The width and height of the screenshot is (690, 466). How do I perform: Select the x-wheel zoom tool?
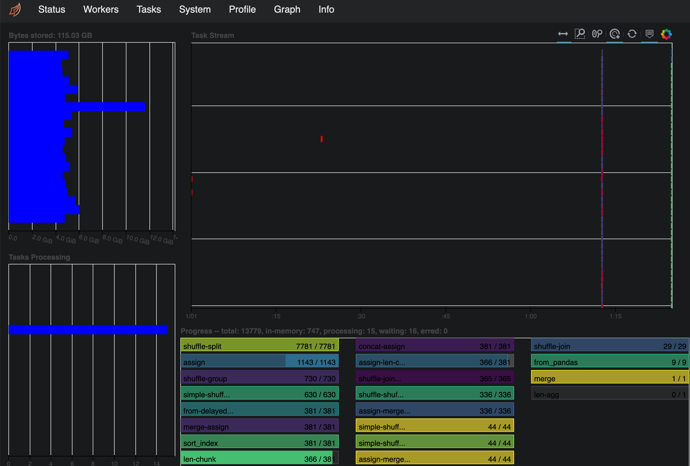click(x=597, y=34)
